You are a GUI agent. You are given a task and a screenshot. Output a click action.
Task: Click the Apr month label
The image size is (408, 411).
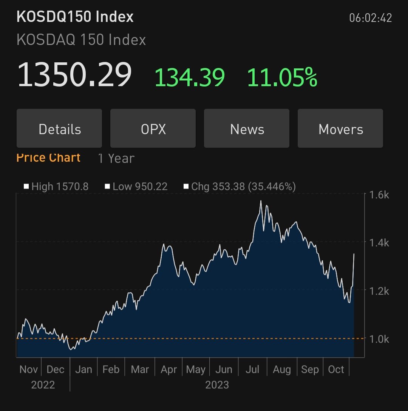coord(168,370)
